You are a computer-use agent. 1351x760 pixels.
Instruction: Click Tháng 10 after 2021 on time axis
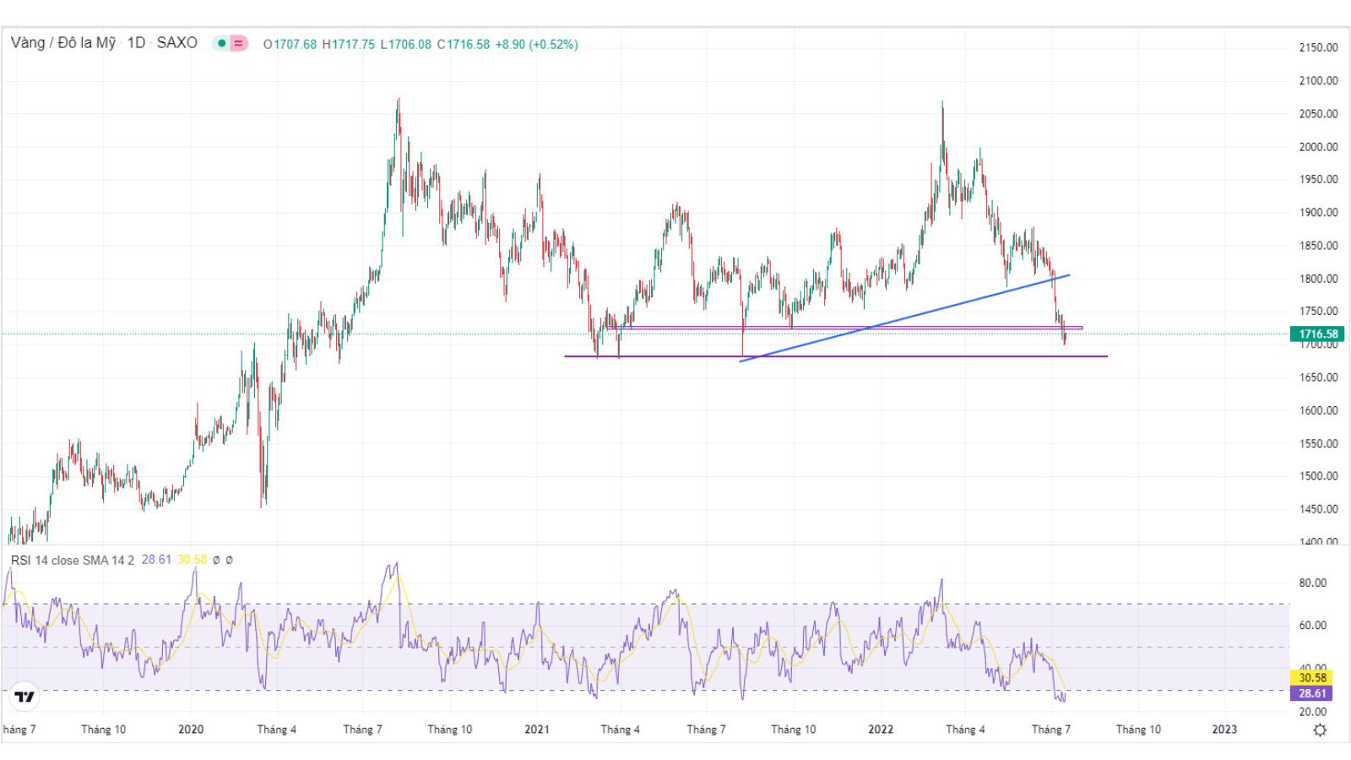click(x=794, y=730)
